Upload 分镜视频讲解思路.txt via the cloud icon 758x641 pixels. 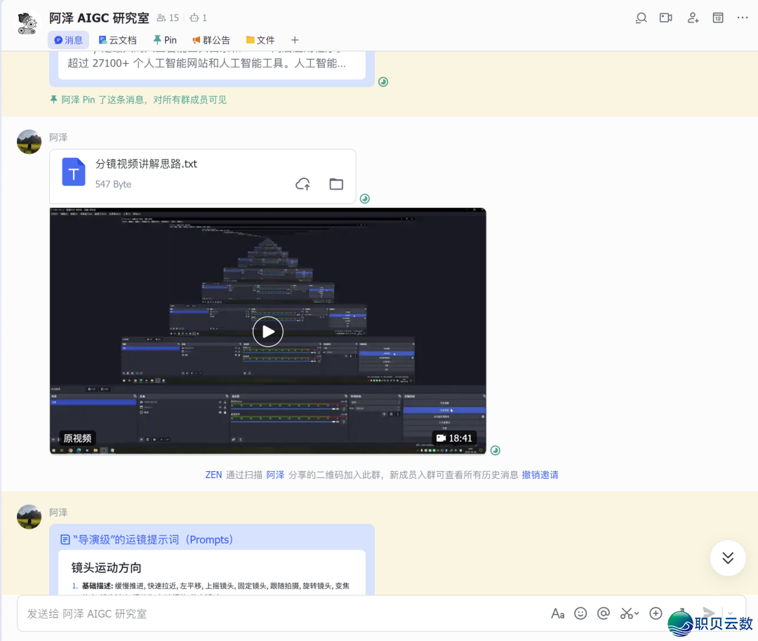(302, 183)
